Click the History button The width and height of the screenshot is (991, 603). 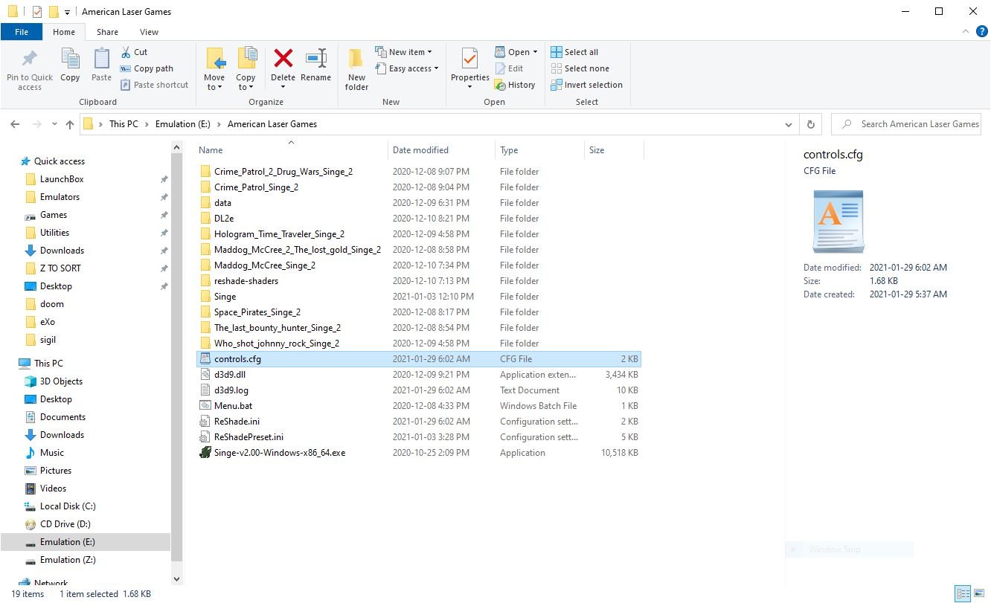click(x=515, y=85)
